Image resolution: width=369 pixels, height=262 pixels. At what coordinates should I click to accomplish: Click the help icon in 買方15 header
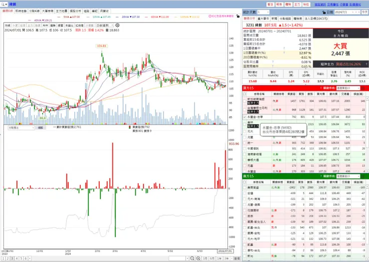pos(321,88)
